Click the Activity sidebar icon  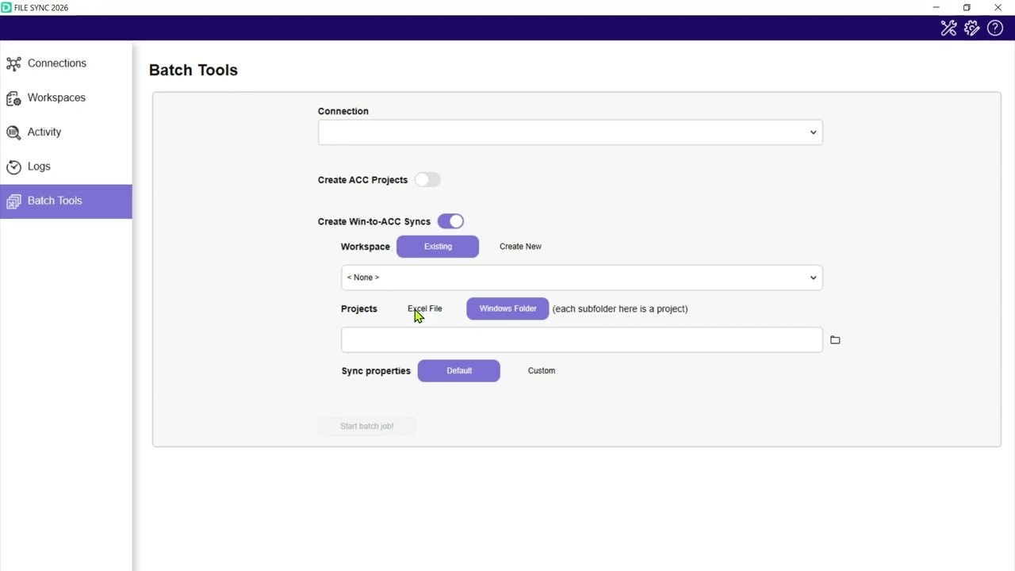(x=13, y=132)
